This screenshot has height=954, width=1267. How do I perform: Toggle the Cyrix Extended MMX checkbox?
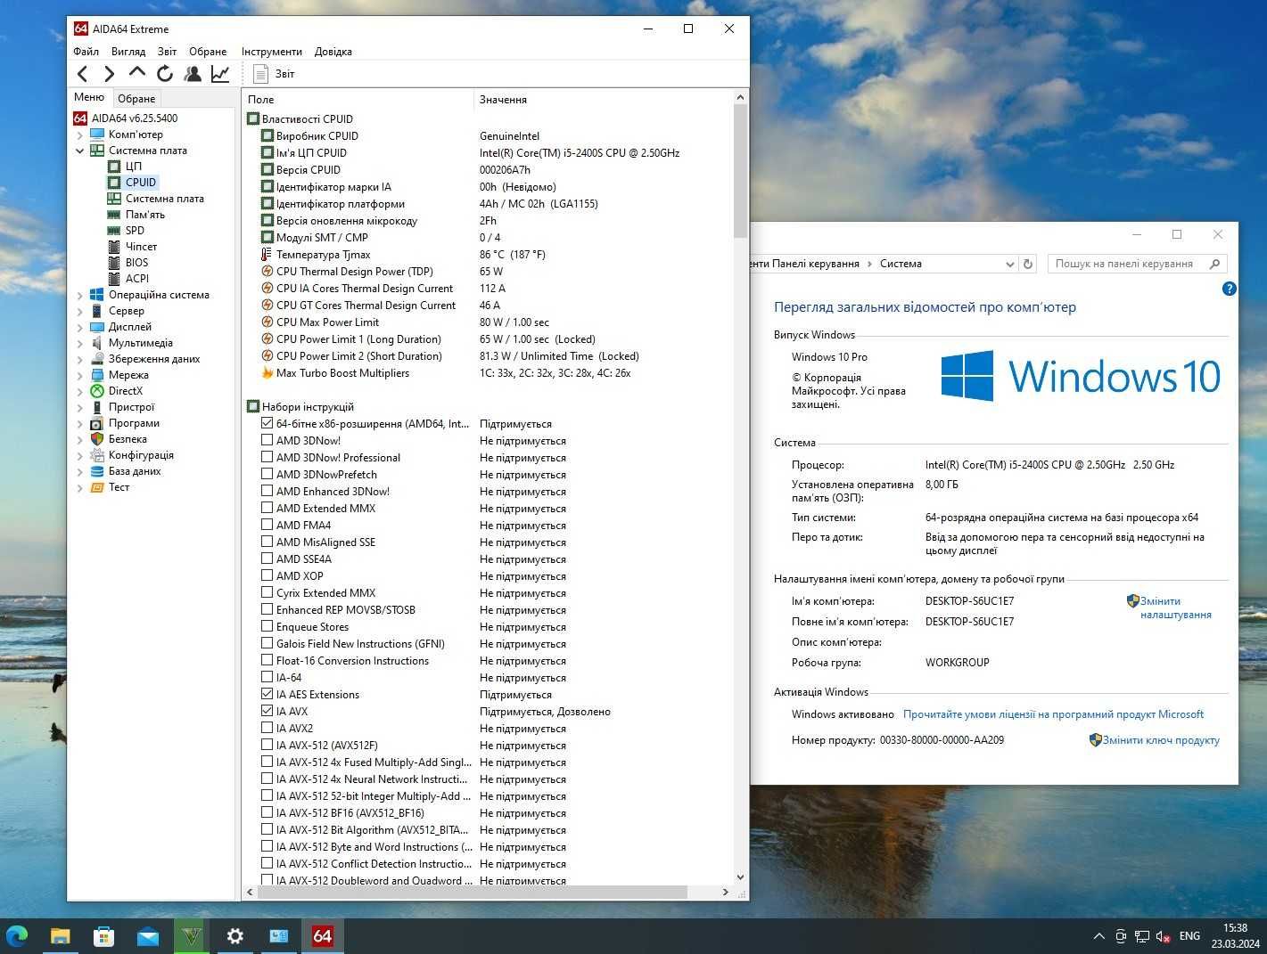tap(267, 593)
